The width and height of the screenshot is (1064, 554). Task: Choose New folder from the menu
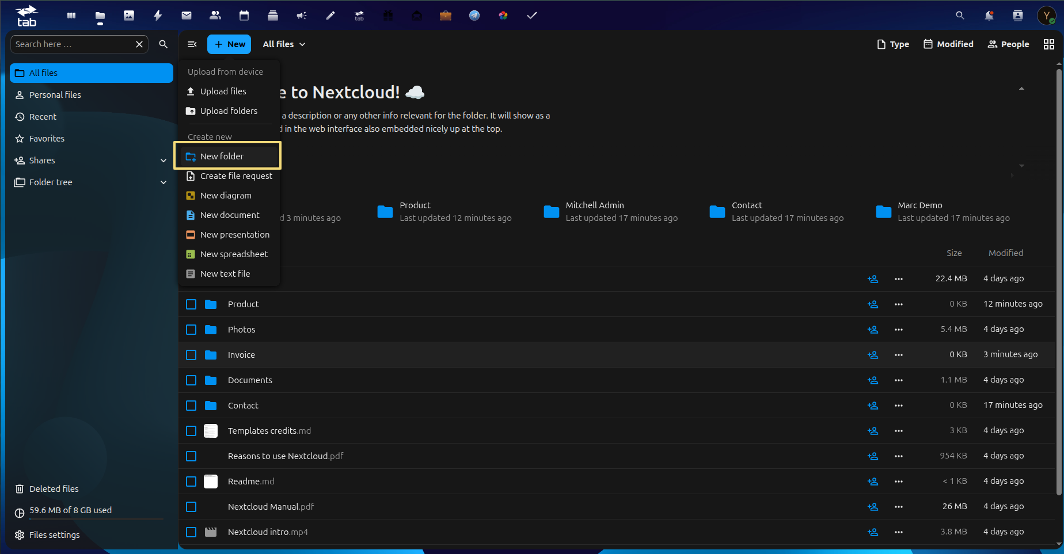click(229, 156)
